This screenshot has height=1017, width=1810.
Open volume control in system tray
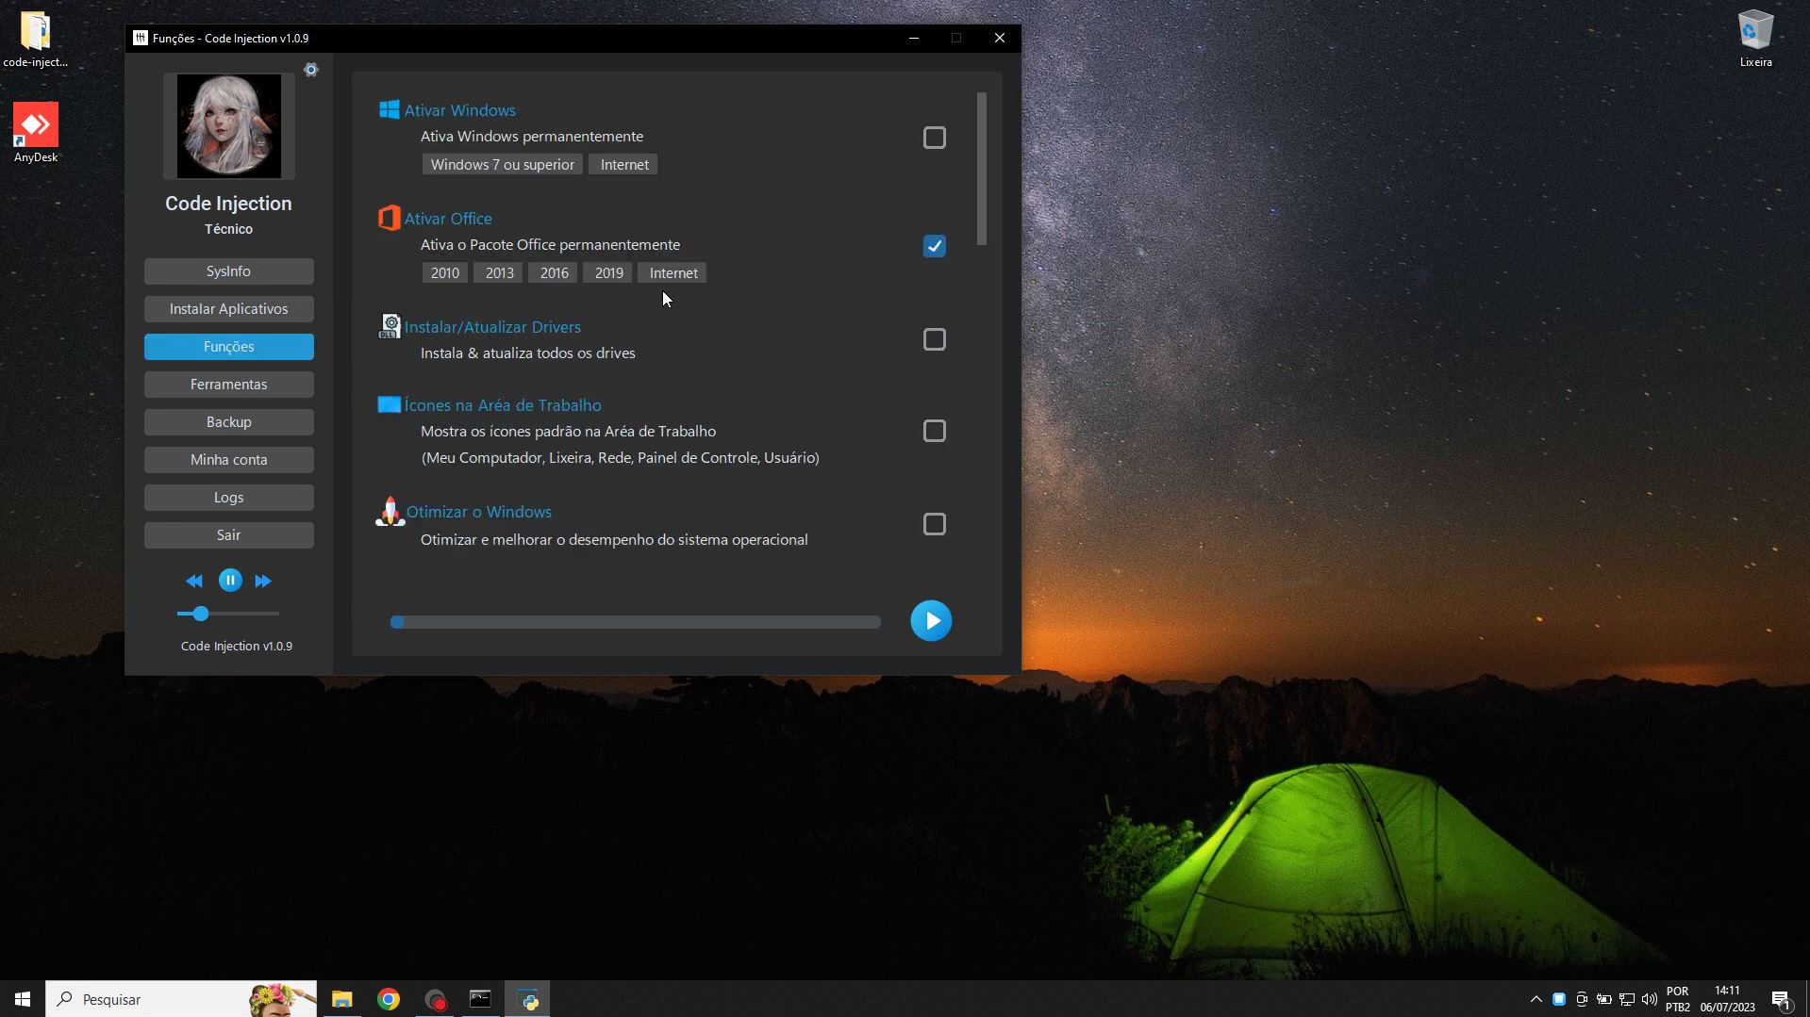click(x=1650, y=999)
